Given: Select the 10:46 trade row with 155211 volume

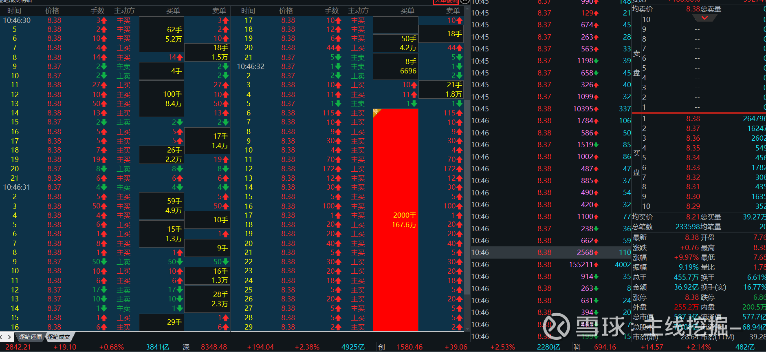Looking at the screenshot, I should tap(551, 265).
